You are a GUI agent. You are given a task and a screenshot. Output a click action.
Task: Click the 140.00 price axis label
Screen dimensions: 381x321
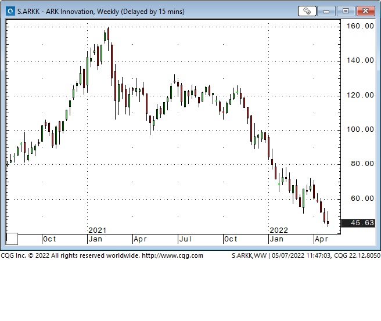click(x=360, y=60)
